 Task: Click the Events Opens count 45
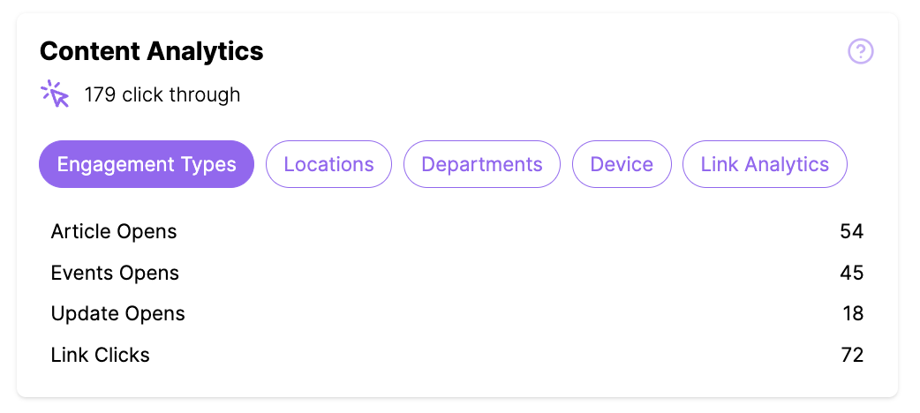pyautogui.click(x=851, y=273)
